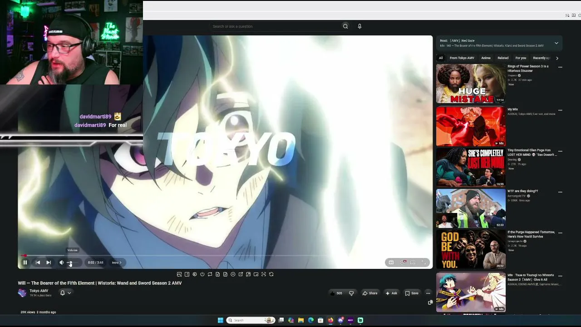Open Microsoft Edge from the taskbar
This screenshot has height=327, width=581.
[x=311, y=320]
